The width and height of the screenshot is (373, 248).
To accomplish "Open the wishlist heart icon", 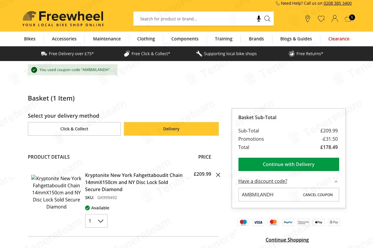I will click(x=321, y=19).
